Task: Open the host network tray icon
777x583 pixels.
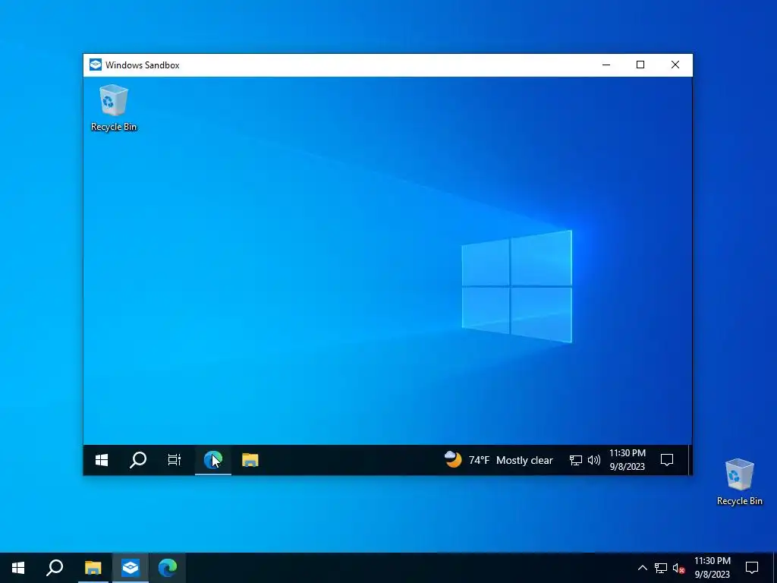Action: point(661,568)
